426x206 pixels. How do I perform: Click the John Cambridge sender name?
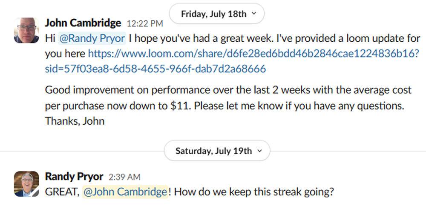pyautogui.click(x=83, y=23)
